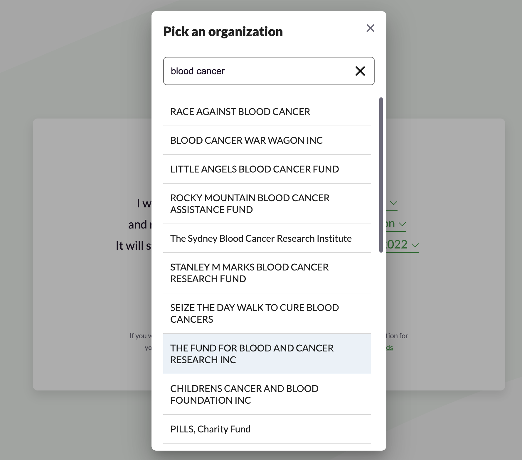522x460 pixels.
Task: Open the dropdown ending in "on" behind the dialog
Action: [x=396, y=224]
